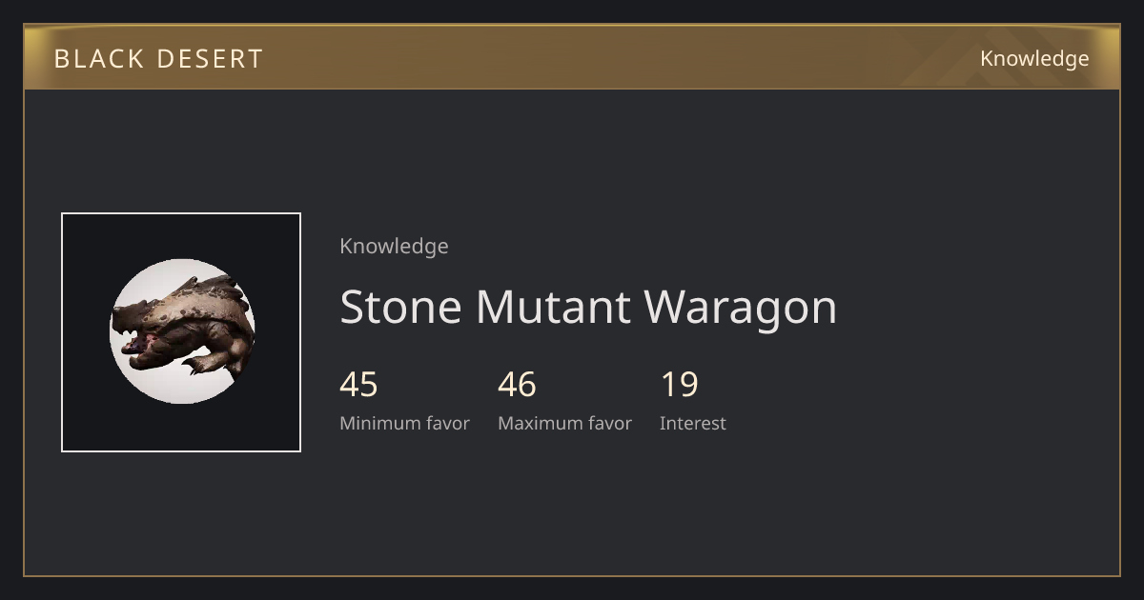This screenshot has width=1144, height=600.
Task: Click the Stone Mutant Waragon creature icon
Action: pos(182,331)
